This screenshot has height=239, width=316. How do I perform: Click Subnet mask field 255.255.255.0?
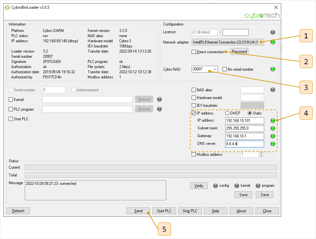[244, 128]
